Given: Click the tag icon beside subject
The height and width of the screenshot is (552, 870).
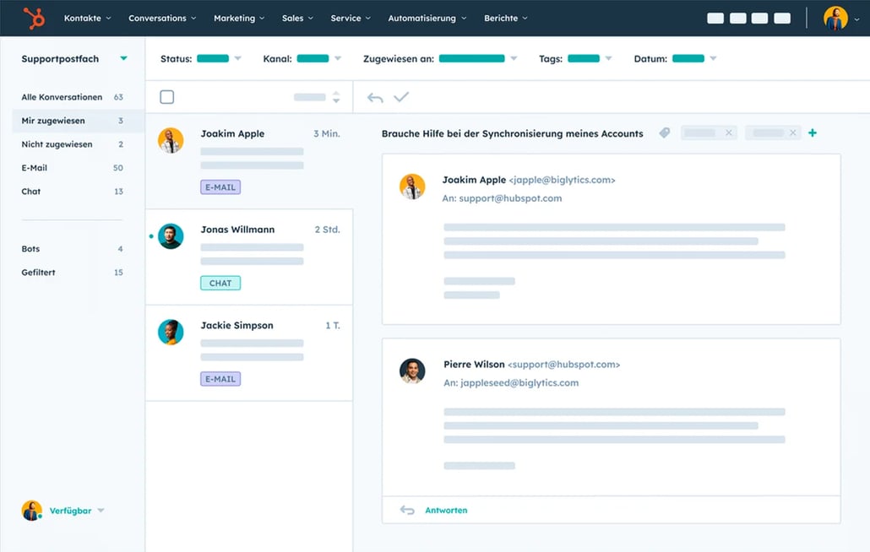Looking at the screenshot, I should [665, 133].
